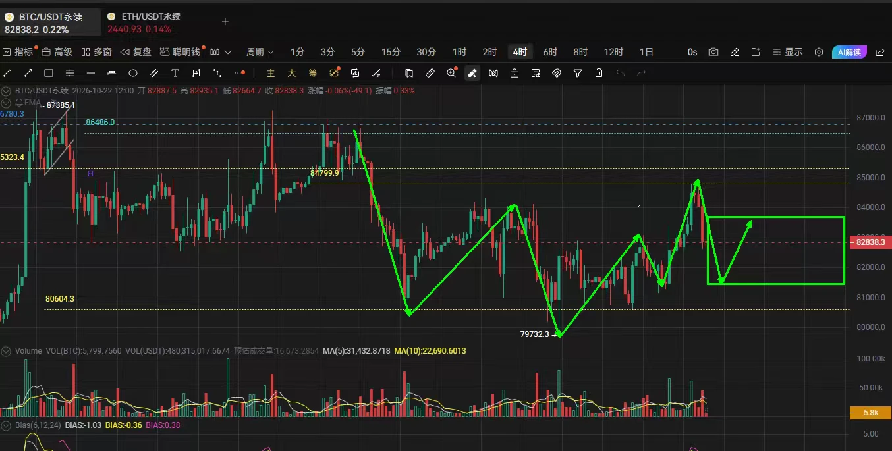892x451 pixels.
Task: Open the 指标 indicators panel
Action: [x=18, y=52]
